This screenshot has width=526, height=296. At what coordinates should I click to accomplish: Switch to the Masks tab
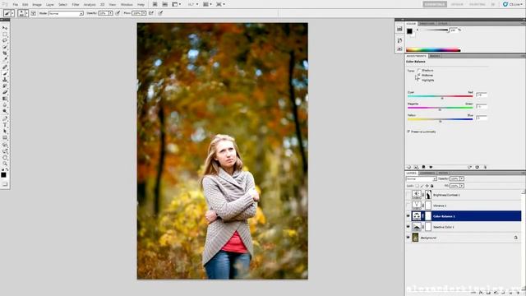click(x=435, y=56)
